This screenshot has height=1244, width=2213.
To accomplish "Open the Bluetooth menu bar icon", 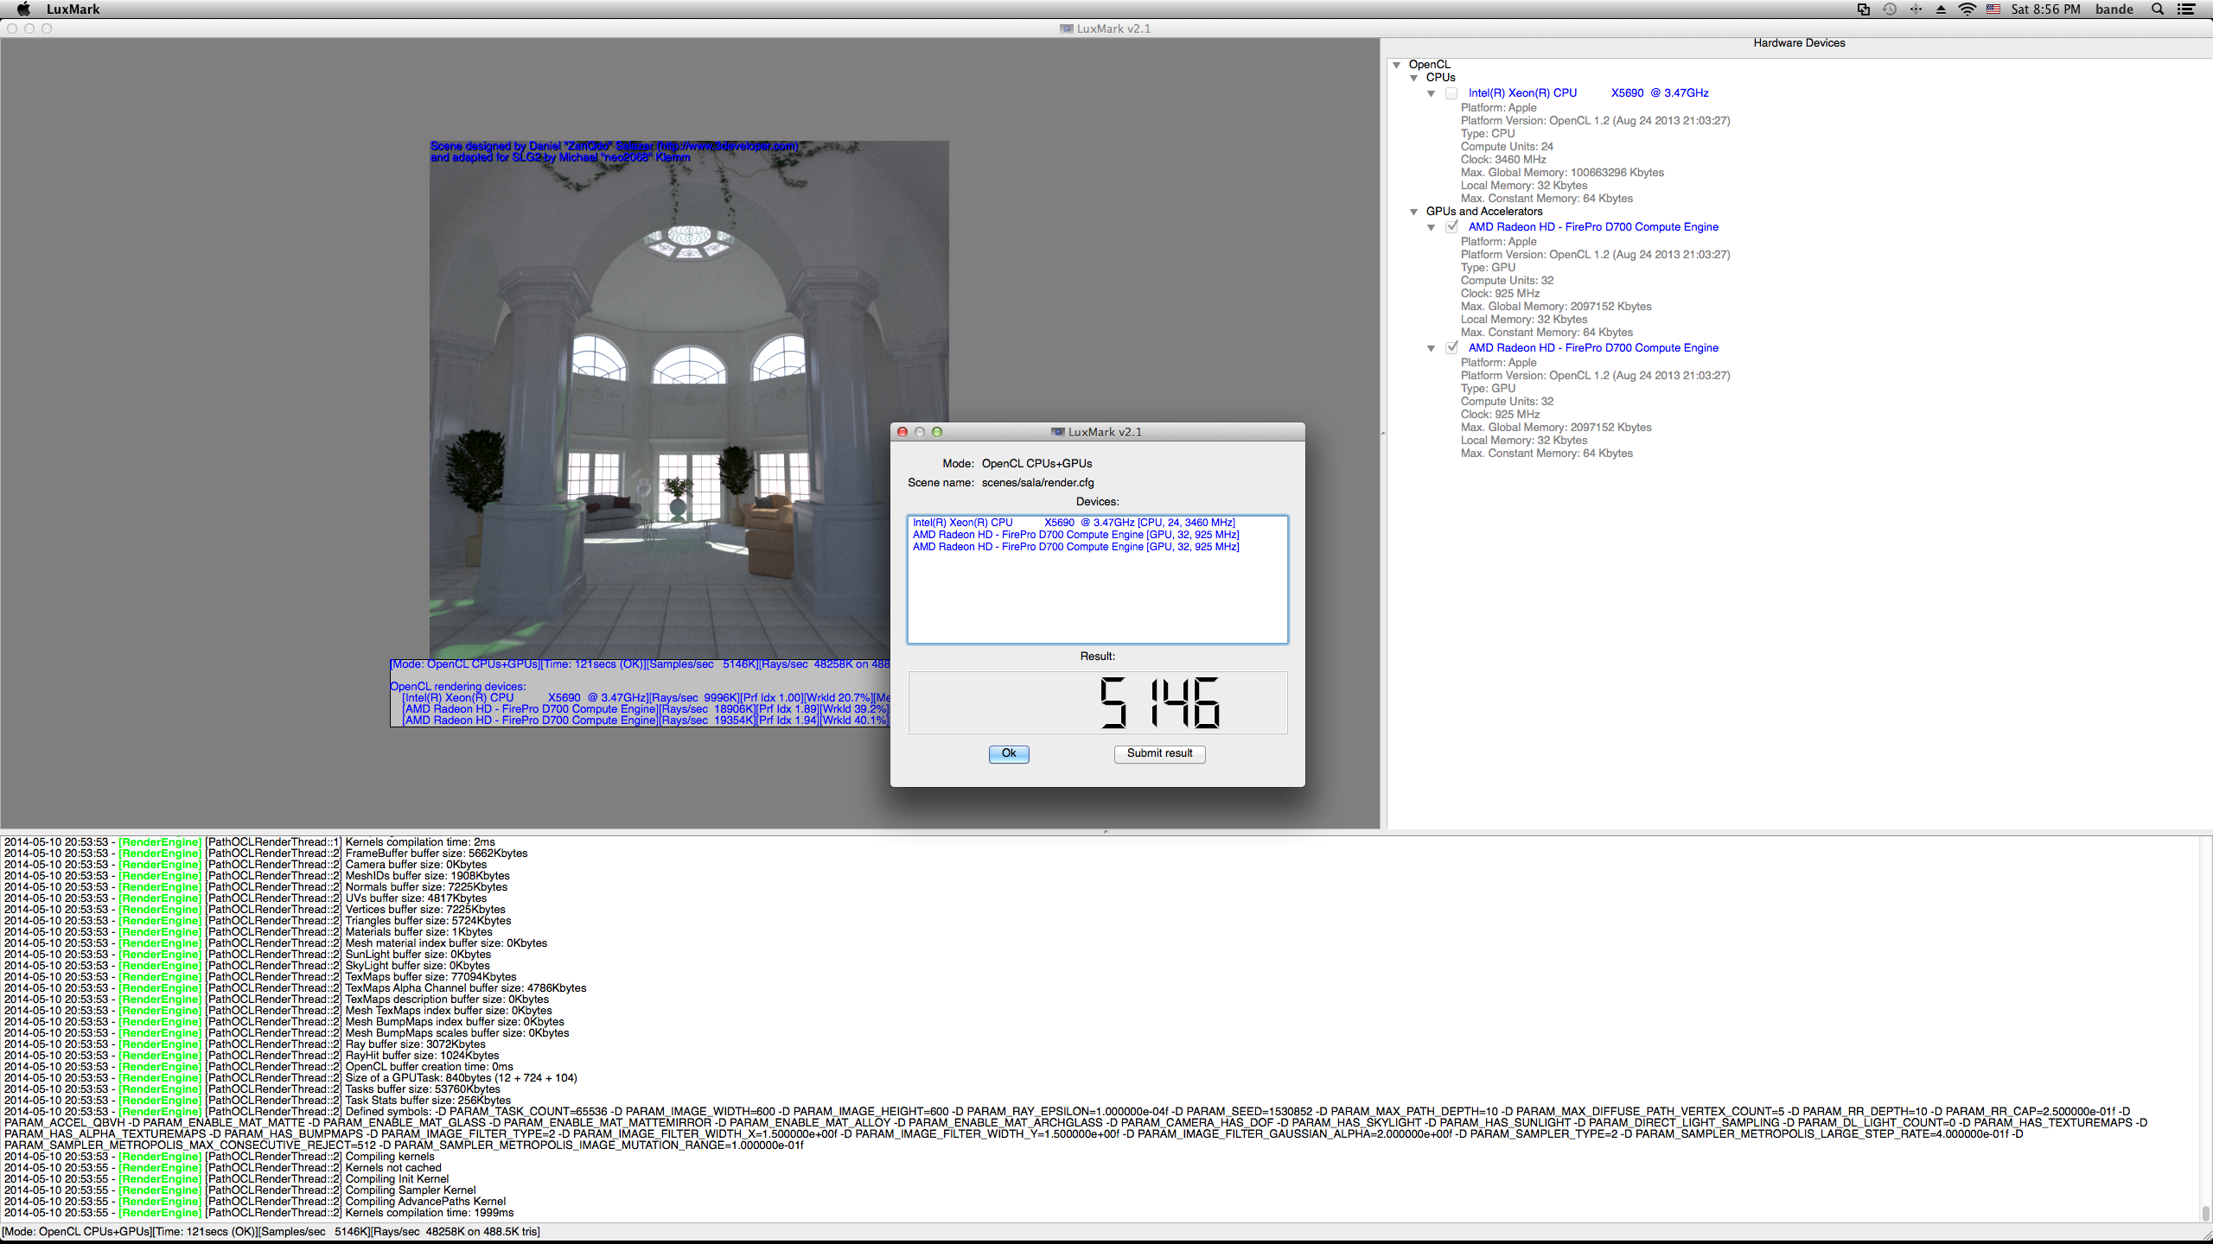I will coord(1916,9).
